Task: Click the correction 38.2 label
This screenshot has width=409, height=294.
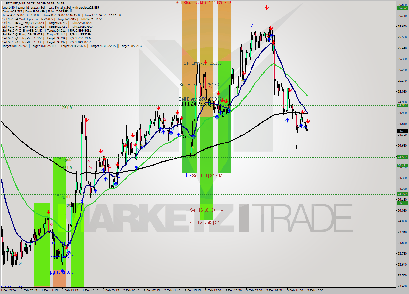Action: pyautogui.click(x=62, y=243)
